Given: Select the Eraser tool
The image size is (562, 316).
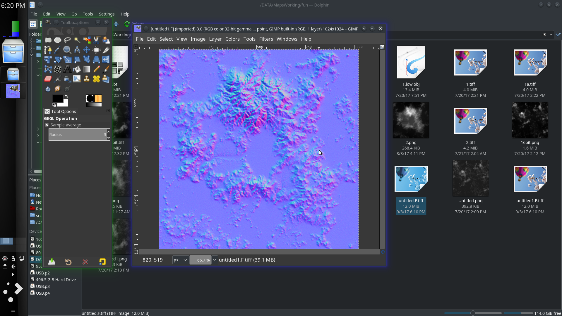Looking at the screenshot, I should pos(48,79).
